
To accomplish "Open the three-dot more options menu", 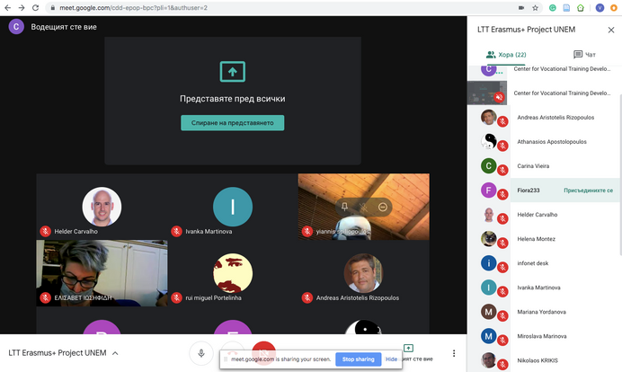I will pyautogui.click(x=454, y=353).
